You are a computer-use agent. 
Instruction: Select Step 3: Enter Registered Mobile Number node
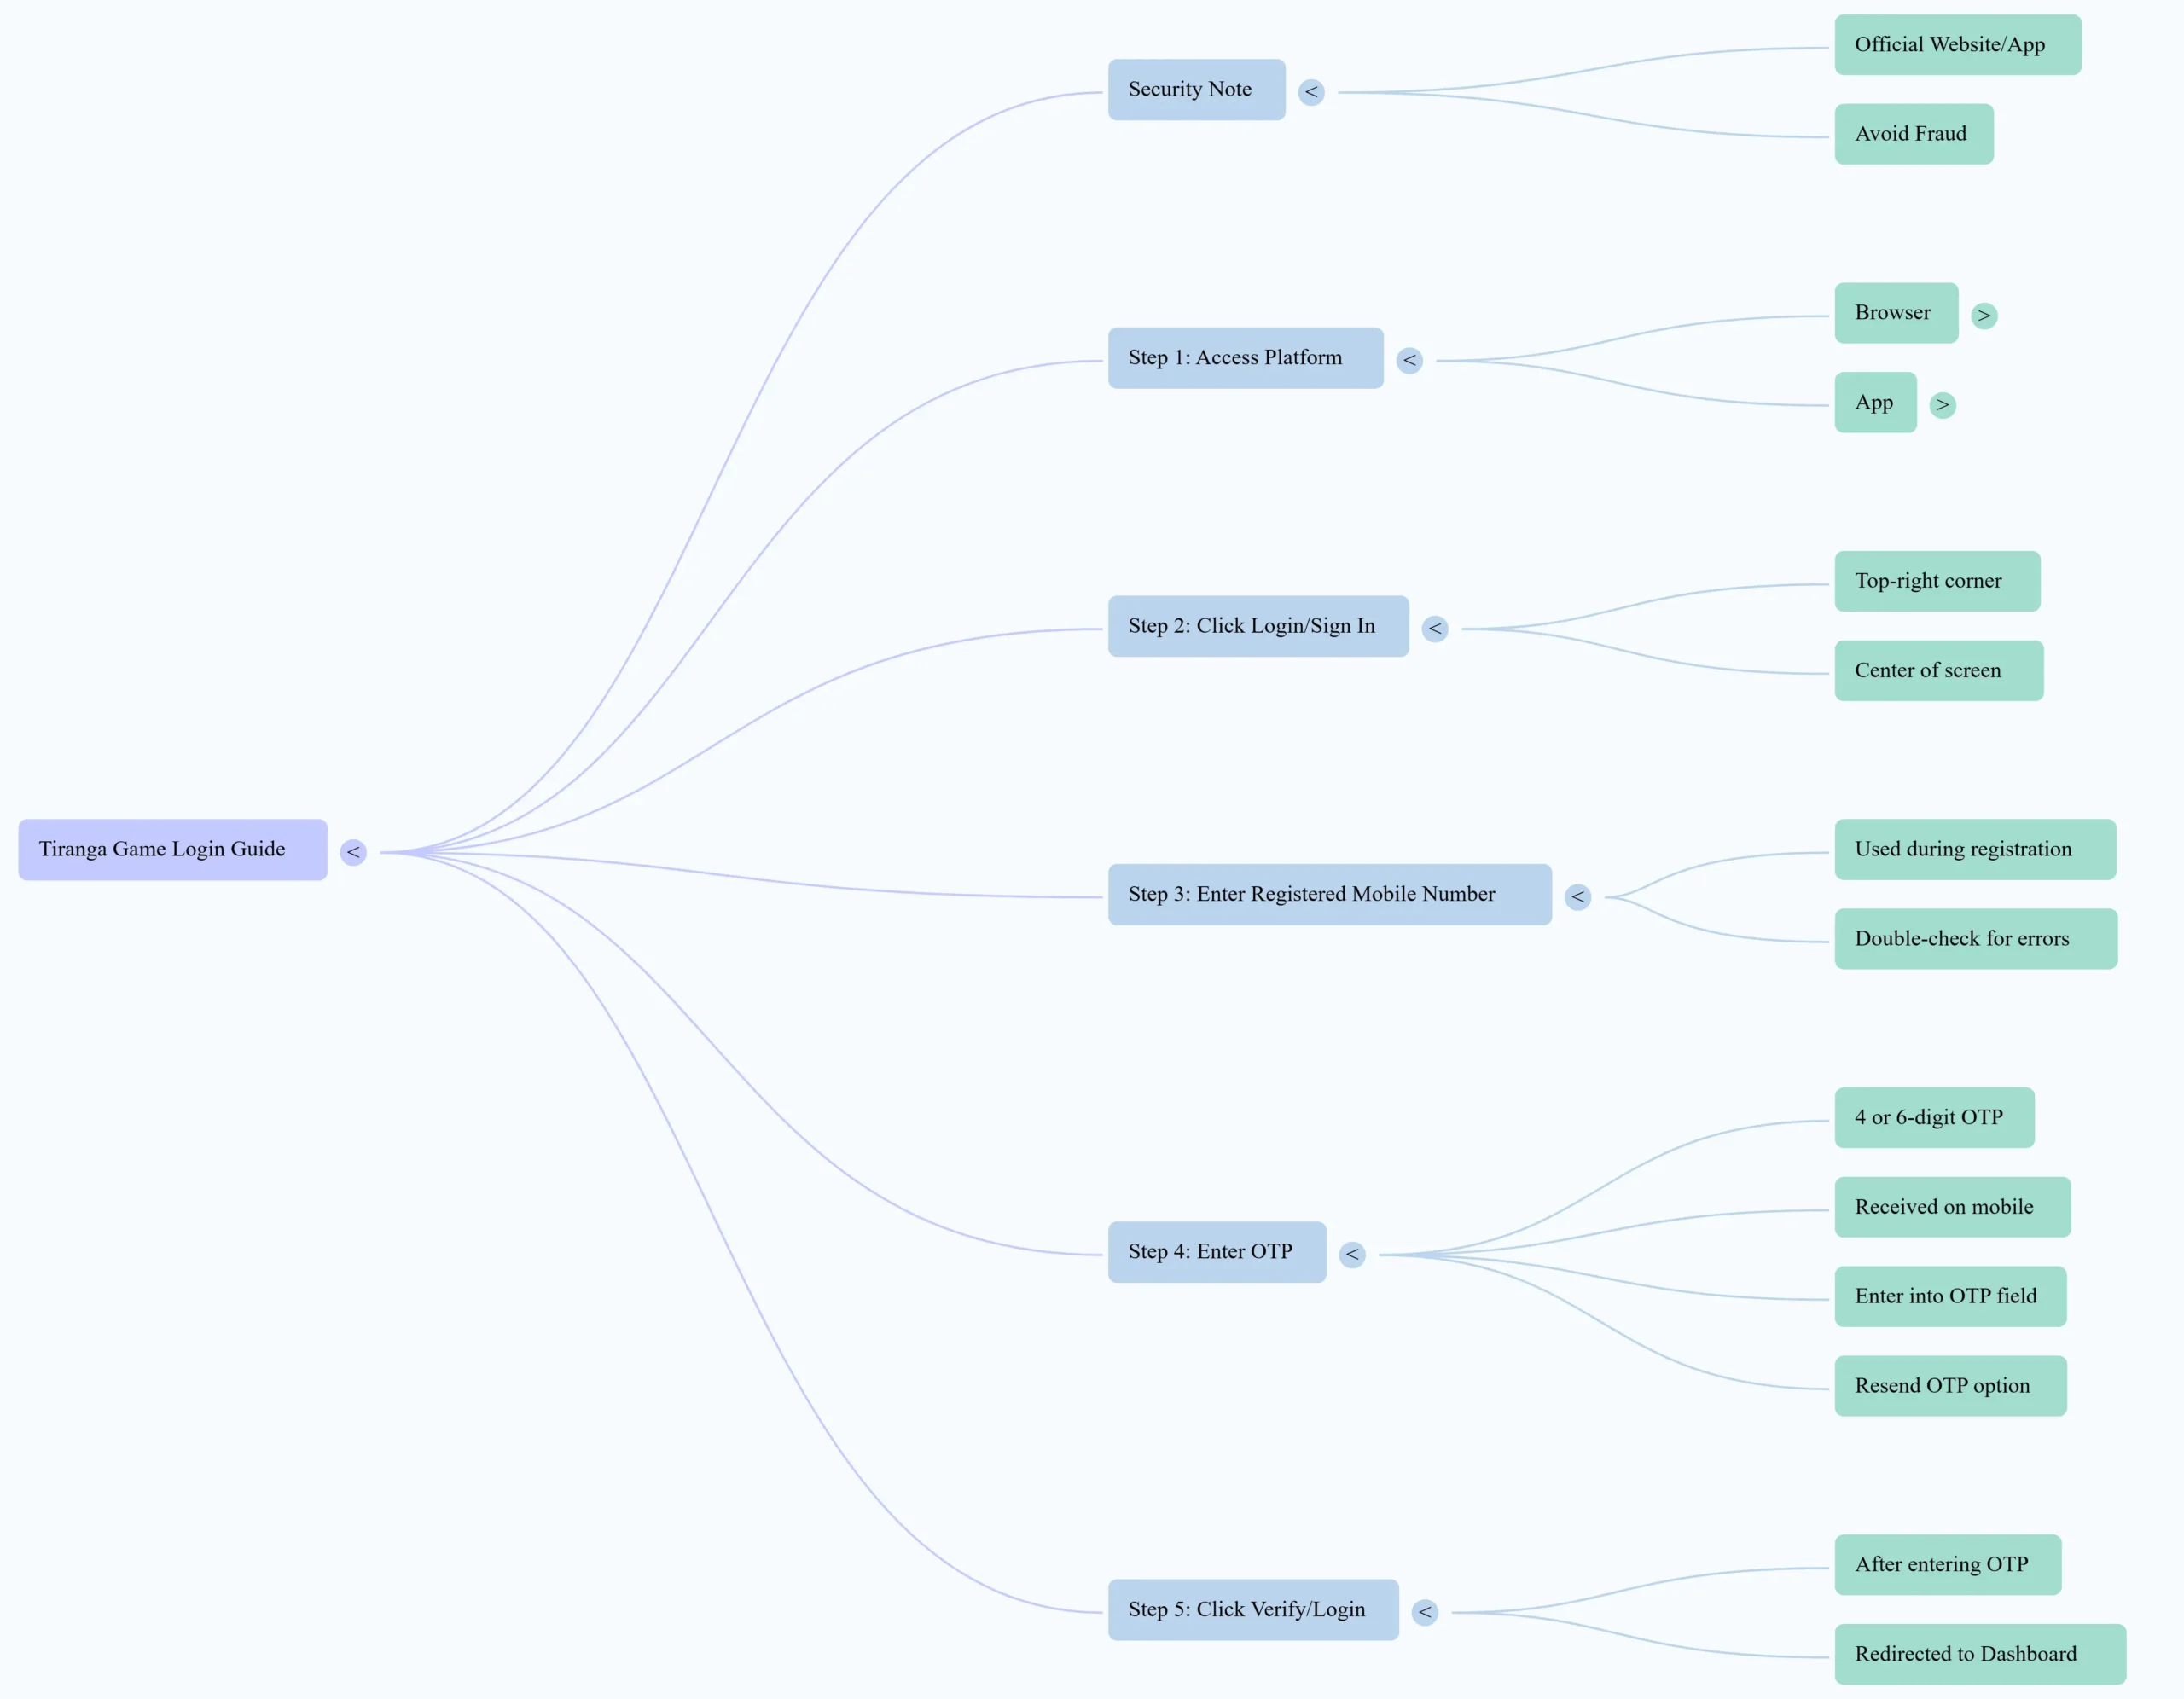click(1329, 895)
